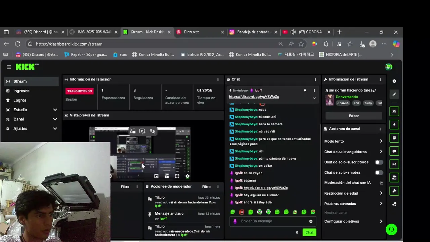Click the preview settings gear icon
Image resolution: width=430 pixels, height=242 pixels.
point(187,176)
